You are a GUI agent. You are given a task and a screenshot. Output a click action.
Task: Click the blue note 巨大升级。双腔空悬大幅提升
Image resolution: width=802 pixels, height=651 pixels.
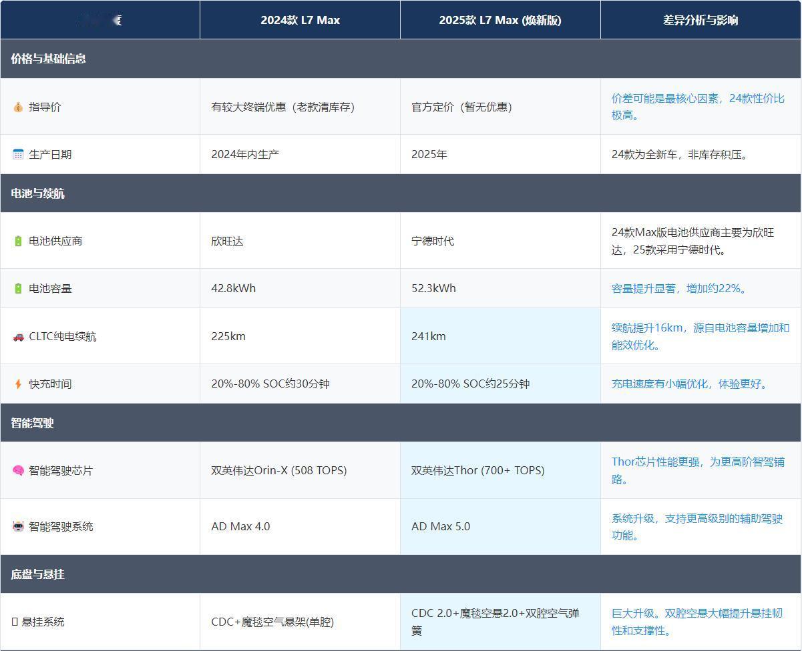point(697,622)
